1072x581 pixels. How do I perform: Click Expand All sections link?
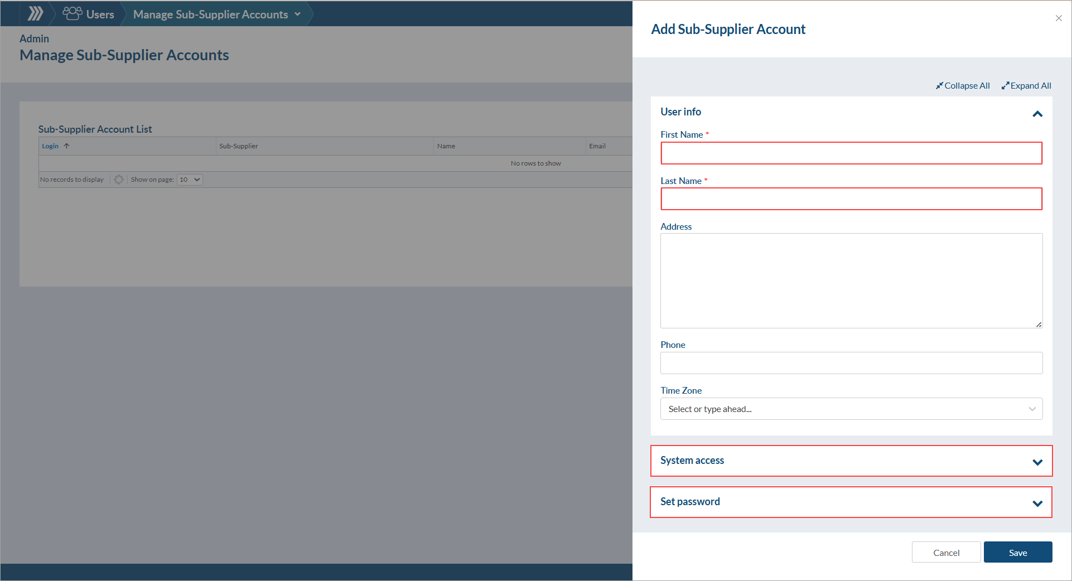click(1026, 85)
